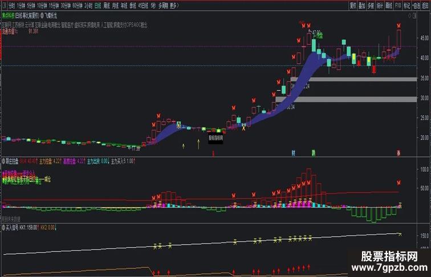Select the 季线 quarterly period tab
Viewport: 431px width, 277px height.
[133, 6]
